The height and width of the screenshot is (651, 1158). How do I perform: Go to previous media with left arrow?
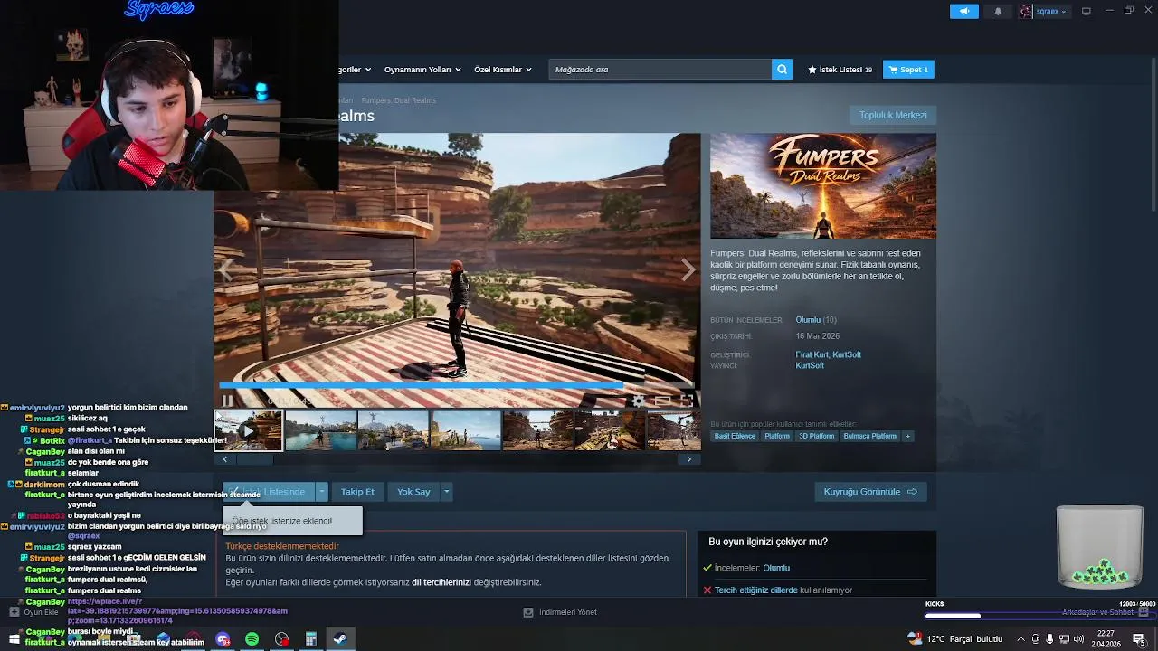click(225, 269)
